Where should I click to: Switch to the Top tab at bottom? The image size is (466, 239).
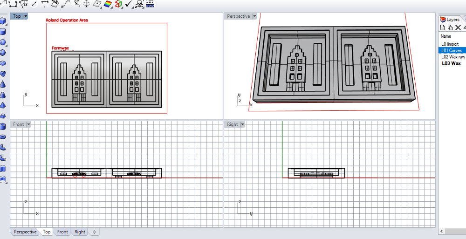coord(47,232)
